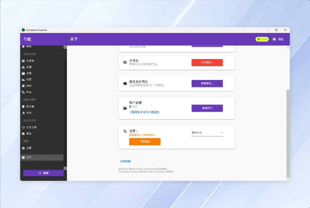Switch to 防火墙 menu item
This screenshot has width=310, height=208.
point(42,106)
